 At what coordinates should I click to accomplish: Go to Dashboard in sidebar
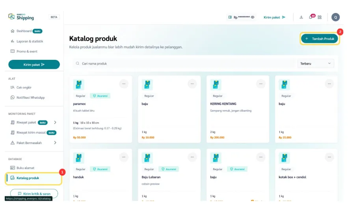[24, 31]
